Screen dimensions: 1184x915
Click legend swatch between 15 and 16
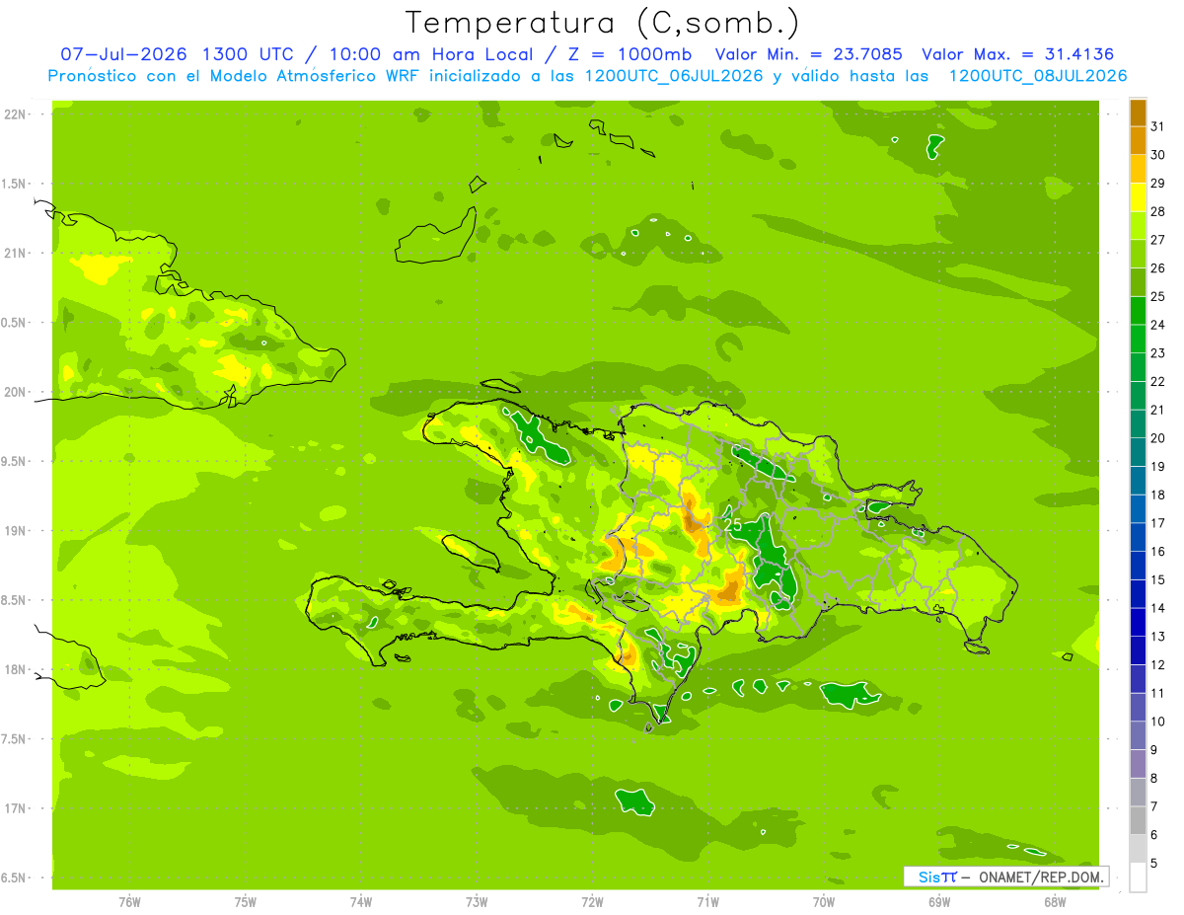pos(1138,566)
